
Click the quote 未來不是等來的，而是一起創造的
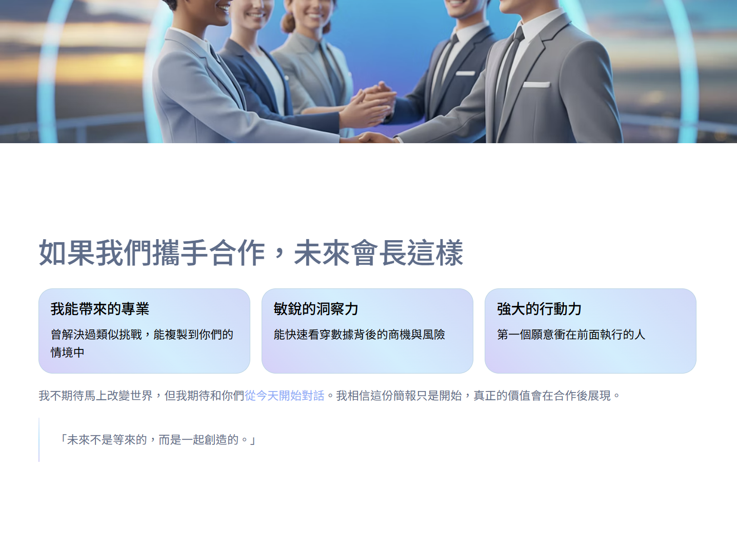click(x=158, y=440)
